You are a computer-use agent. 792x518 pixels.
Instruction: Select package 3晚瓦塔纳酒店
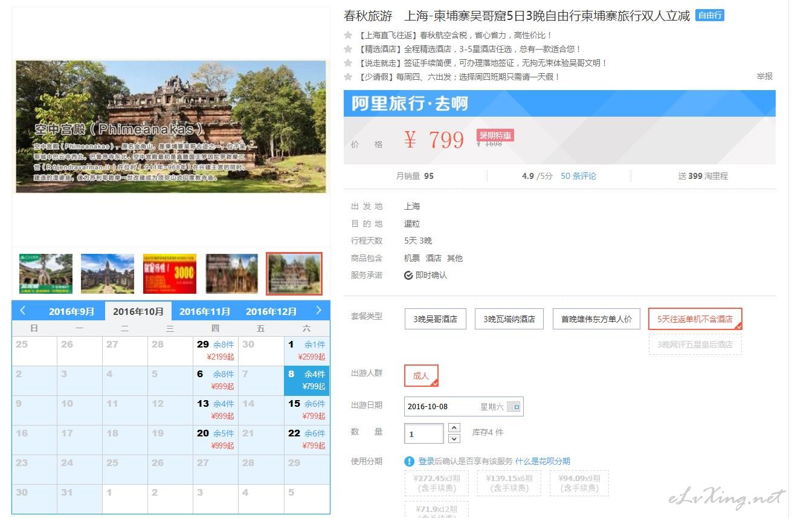[509, 319]
